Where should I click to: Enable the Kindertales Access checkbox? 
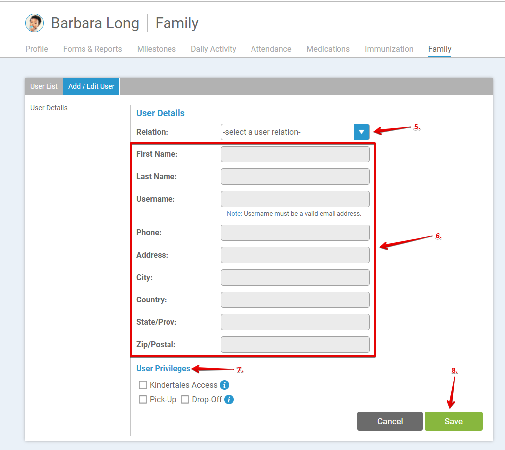tap(143, 385)
